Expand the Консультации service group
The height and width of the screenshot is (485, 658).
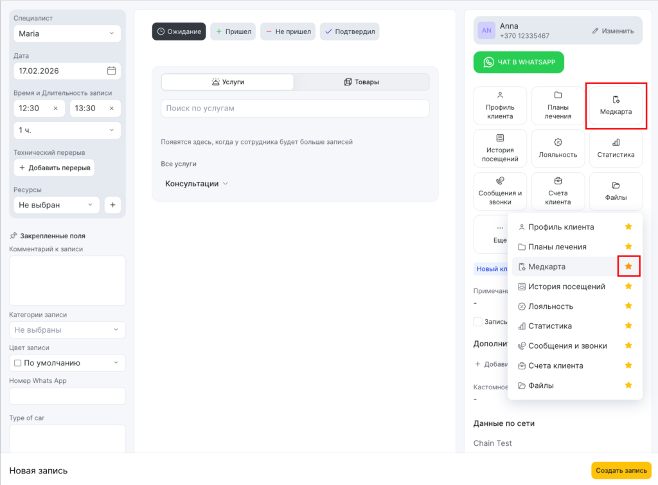pyautogui.click(x=197, y=184)
